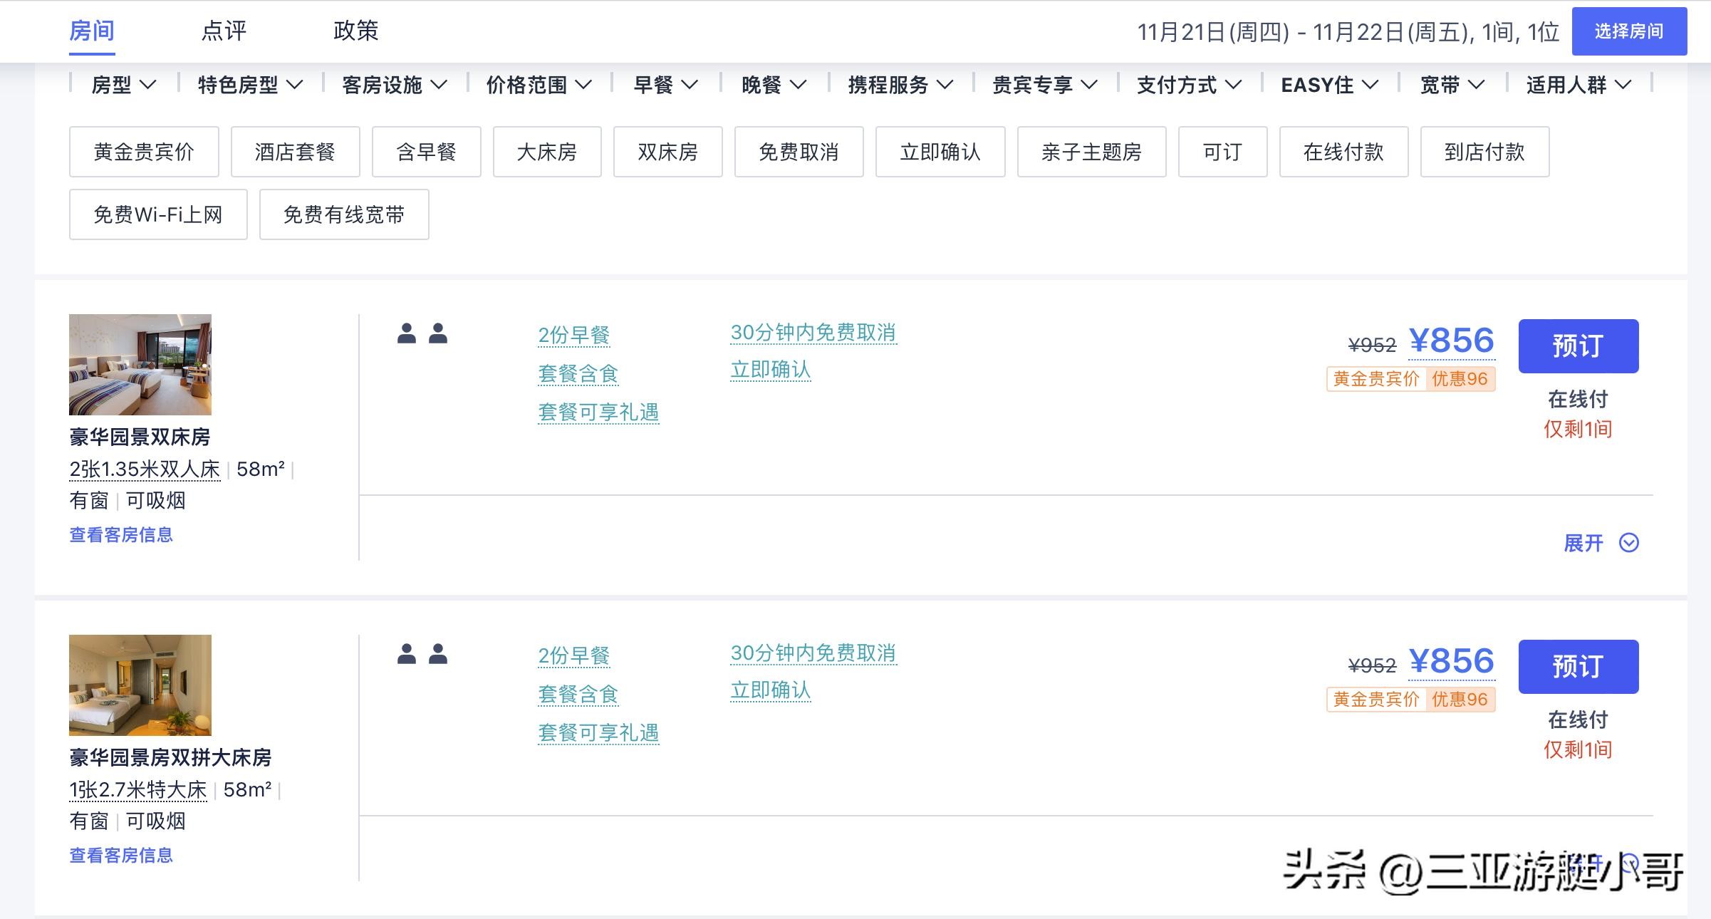Click occupancy icon for 豪华园景房双拼大床房
This screenshot has height=919, width=1711.
pyautogui.click(x=422, y=654)
